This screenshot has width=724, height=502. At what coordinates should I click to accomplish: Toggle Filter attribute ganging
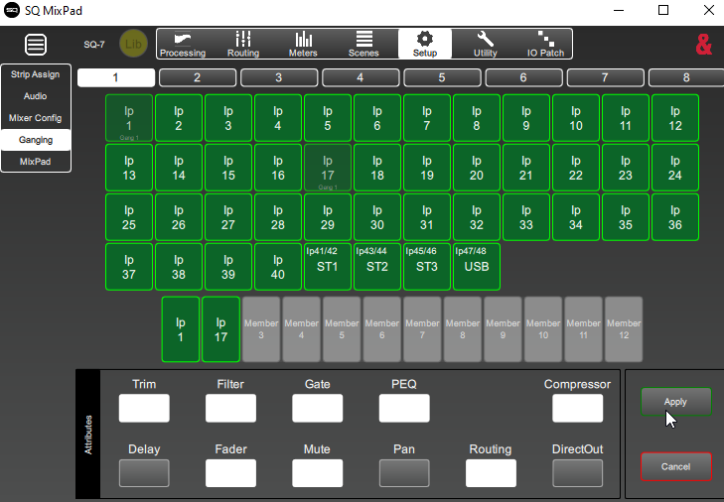pos(230,408)
